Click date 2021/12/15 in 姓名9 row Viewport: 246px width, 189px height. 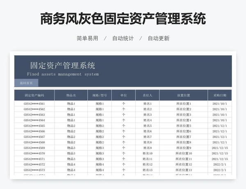point(220,148)
